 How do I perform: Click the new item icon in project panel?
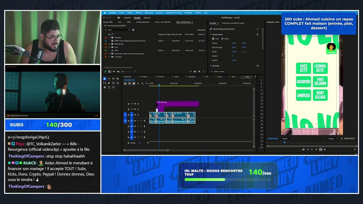(x=199, y=71)
